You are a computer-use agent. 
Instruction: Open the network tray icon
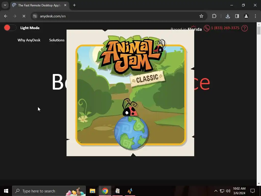222,191
